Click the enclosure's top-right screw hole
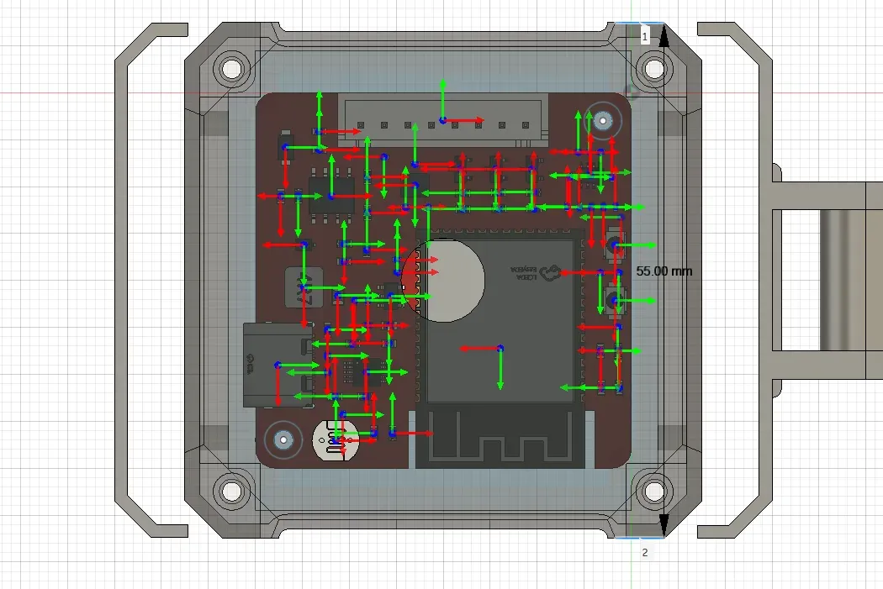This screenshot has height=589, width=883. tap(653, 69)
